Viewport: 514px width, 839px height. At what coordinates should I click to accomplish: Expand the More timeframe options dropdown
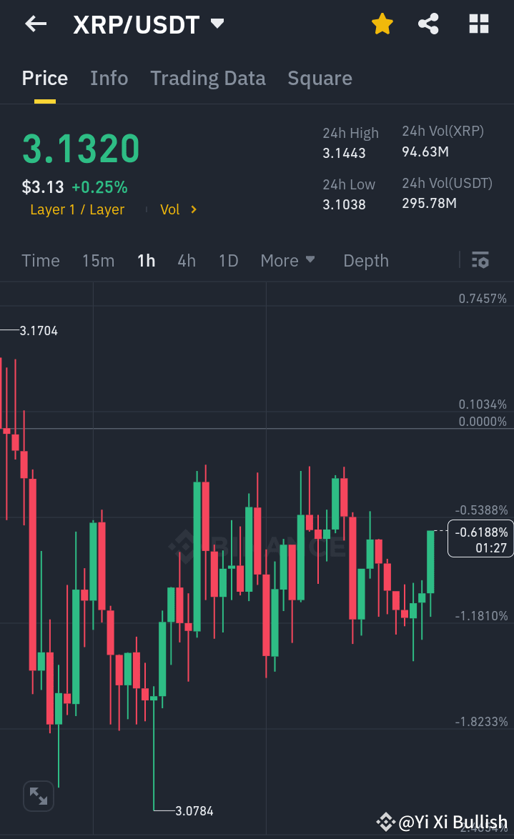[x=287, y=260]
